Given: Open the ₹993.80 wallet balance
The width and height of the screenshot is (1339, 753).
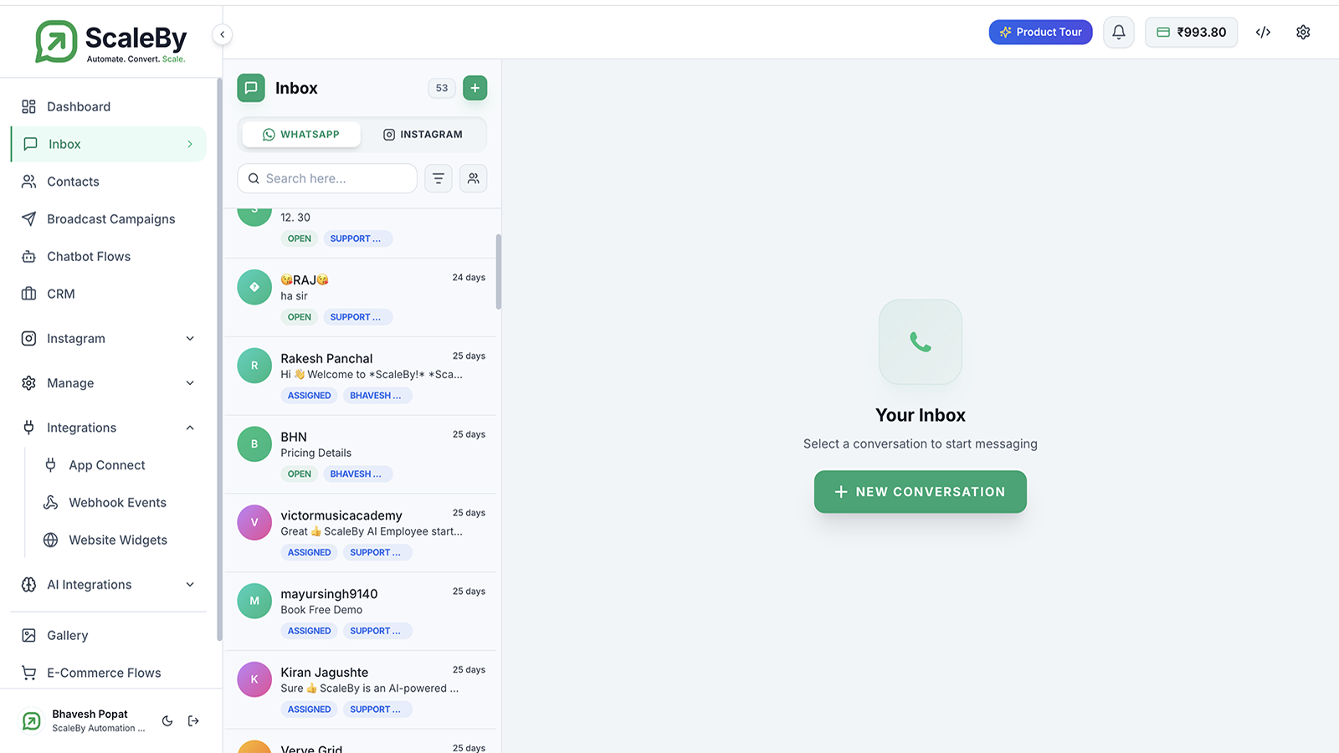Looking at the screenshot, I should tap(1191, 33).
